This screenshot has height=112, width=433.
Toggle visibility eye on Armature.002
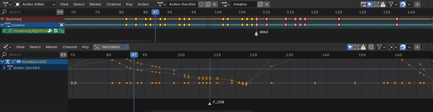(x=19, y=62)
